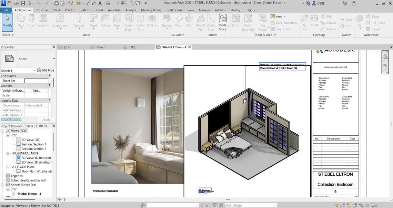Open the Annotate ribbon tab
Screen dimensions: 393x208
(x=114, y=10)
